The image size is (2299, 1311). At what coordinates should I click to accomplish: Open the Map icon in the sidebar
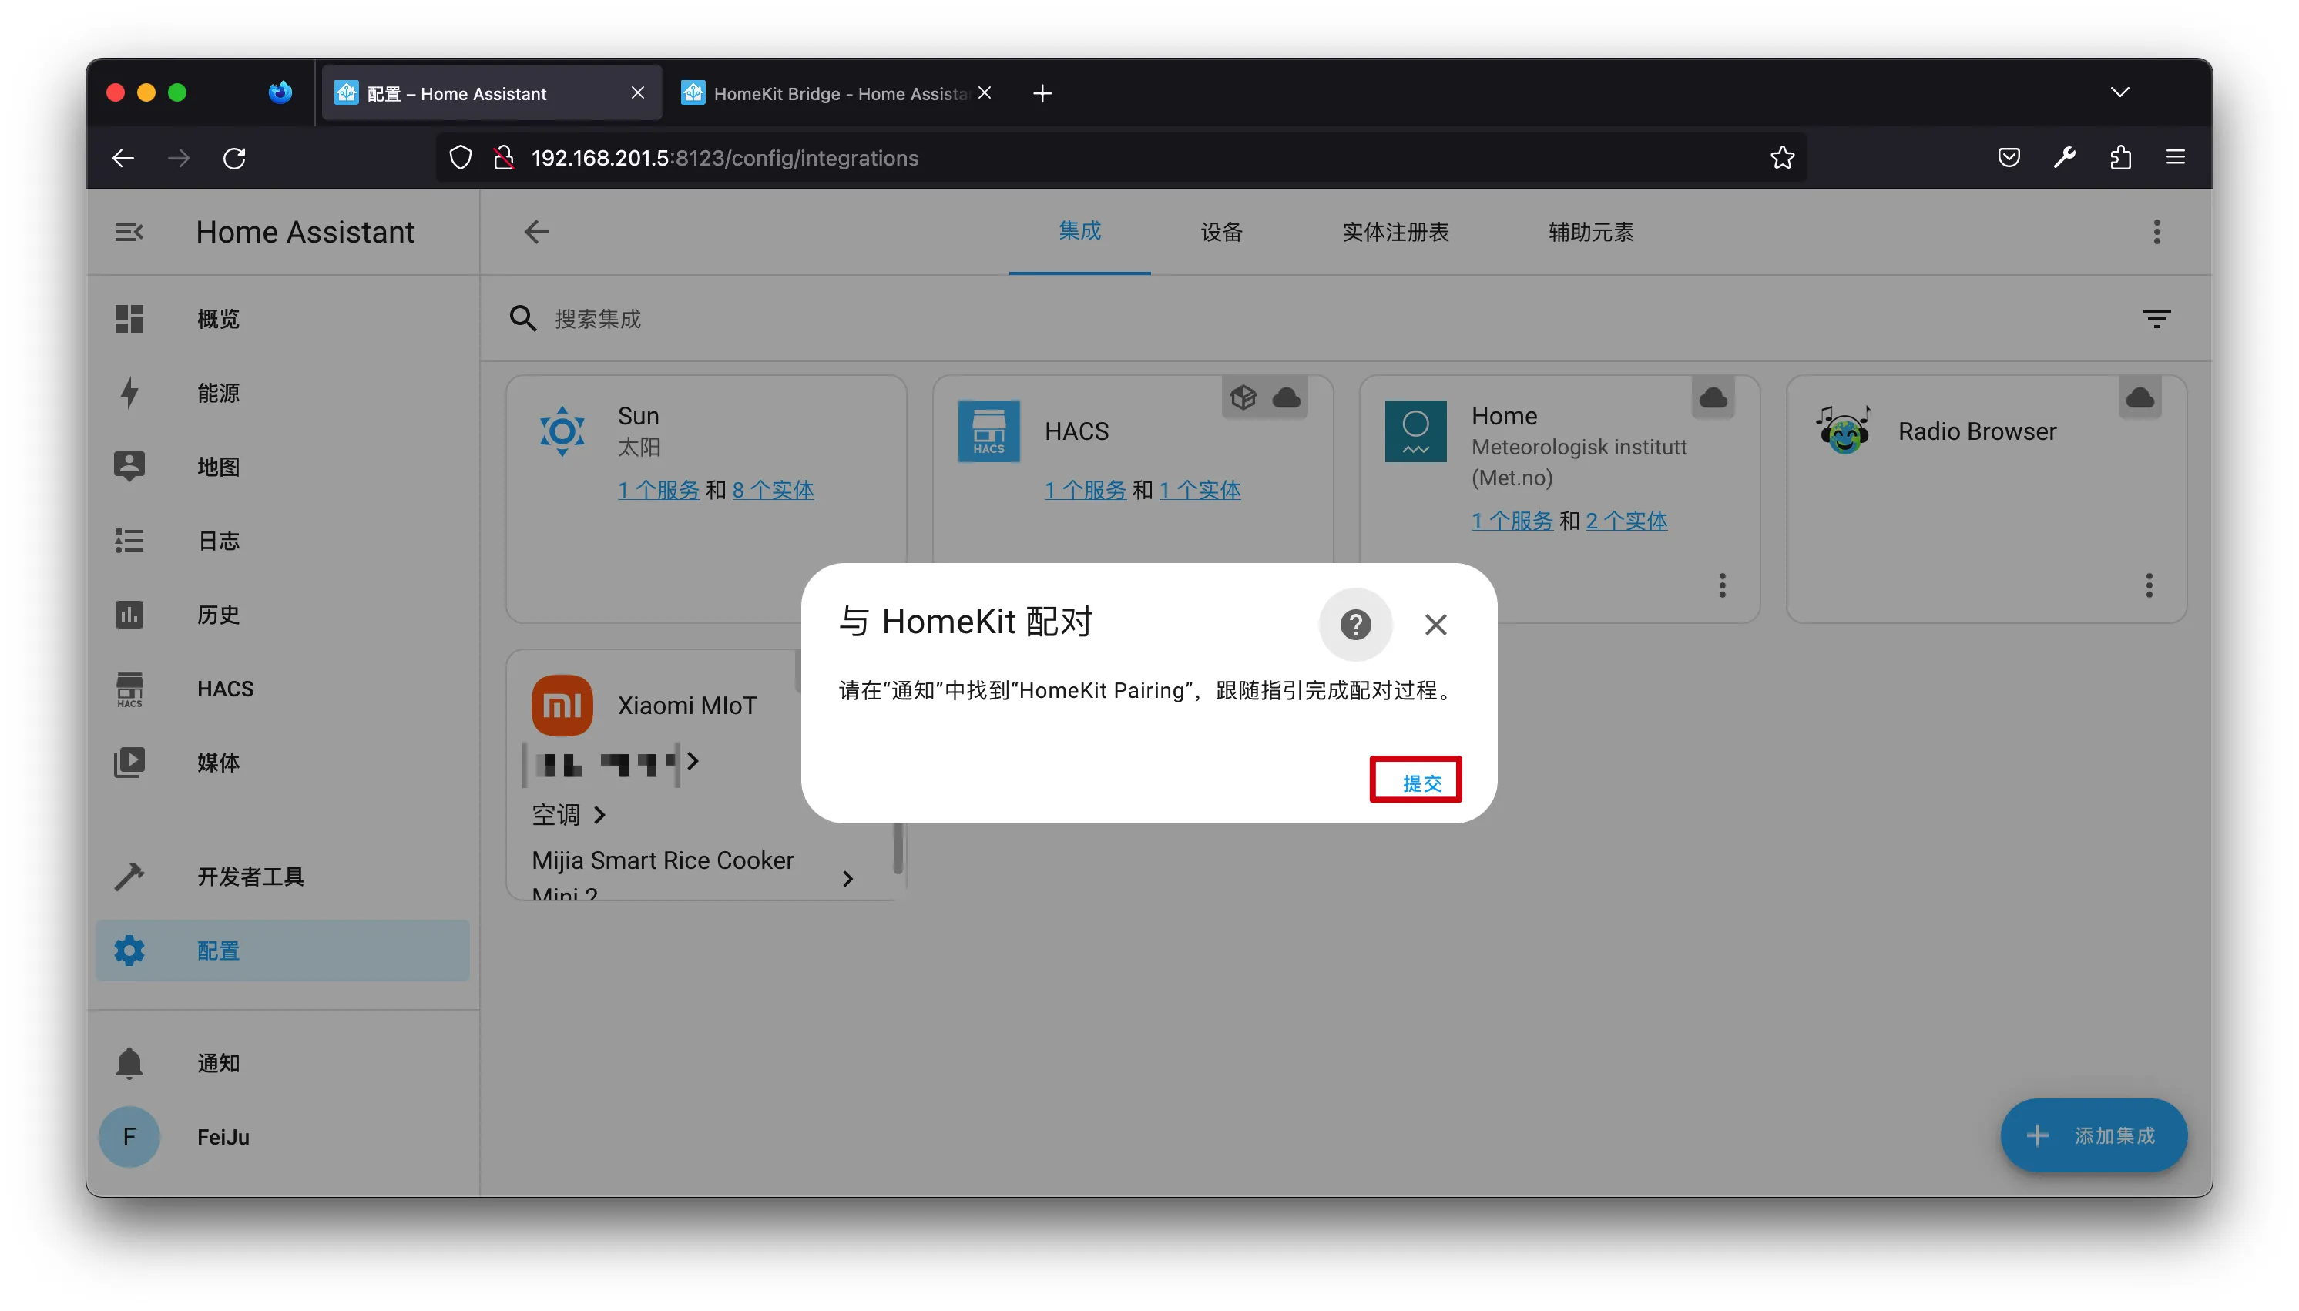(x=129, y=467)
